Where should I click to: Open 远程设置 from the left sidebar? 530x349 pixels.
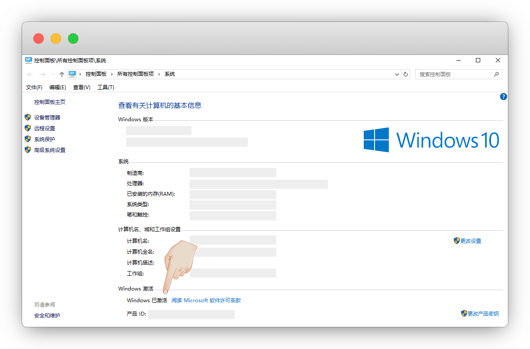tap(45, 128)
